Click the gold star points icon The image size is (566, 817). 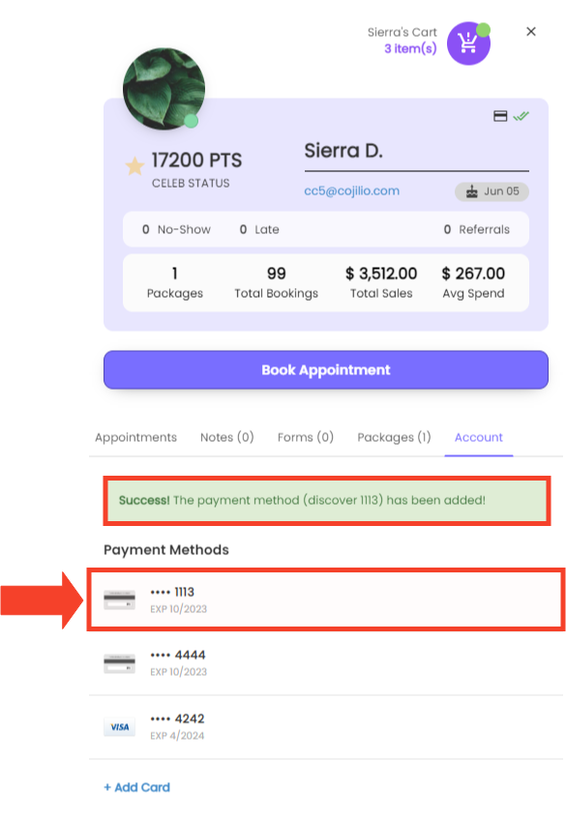coord(134,165)
